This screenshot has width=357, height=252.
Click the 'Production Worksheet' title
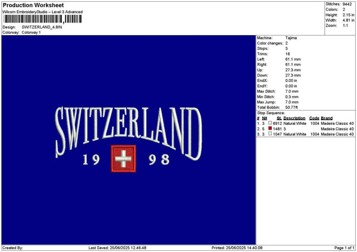(33, 5)
